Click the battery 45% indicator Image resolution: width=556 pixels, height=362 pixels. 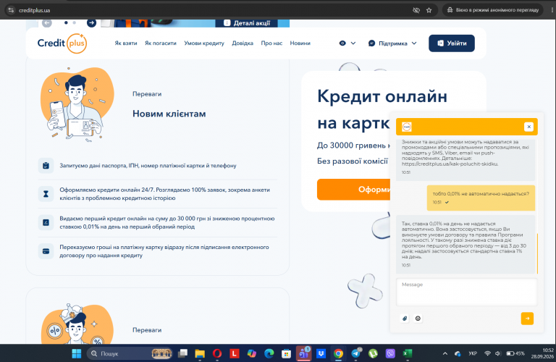[x=515, y=353]
